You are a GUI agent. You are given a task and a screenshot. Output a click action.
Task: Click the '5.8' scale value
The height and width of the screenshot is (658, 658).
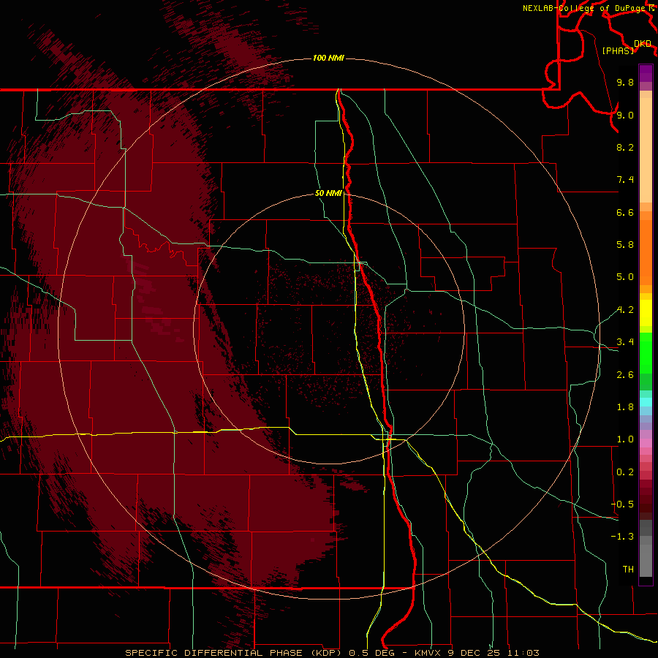pos(625,245)
